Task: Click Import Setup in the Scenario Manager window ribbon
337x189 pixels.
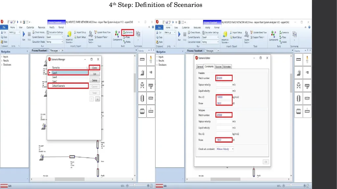Action: click(80, 33)
